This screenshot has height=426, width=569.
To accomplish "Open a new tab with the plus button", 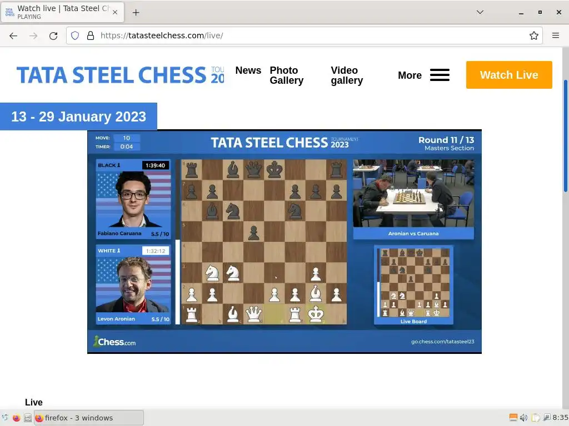I will tap(136, 13).
